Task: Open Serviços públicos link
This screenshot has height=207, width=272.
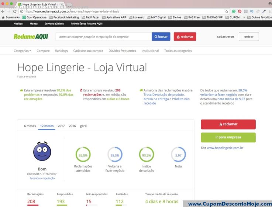Action: pyautogui.click(x=54, y=24)
